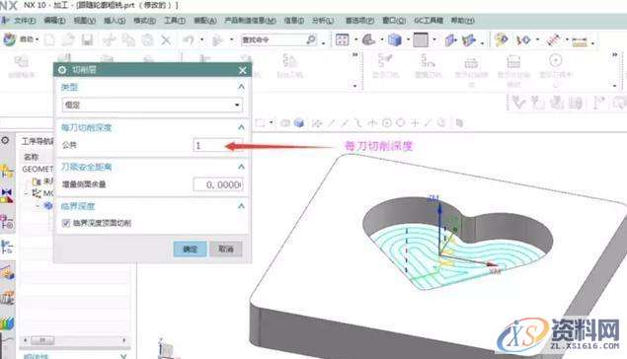Click the 取消 Cancel button
This screenshot has width=627, height=359.
point(226,249)
